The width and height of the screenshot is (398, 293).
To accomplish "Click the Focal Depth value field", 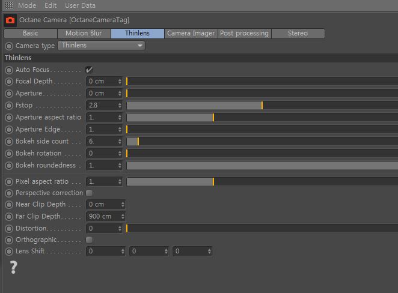I will click(x=105, y=82).
